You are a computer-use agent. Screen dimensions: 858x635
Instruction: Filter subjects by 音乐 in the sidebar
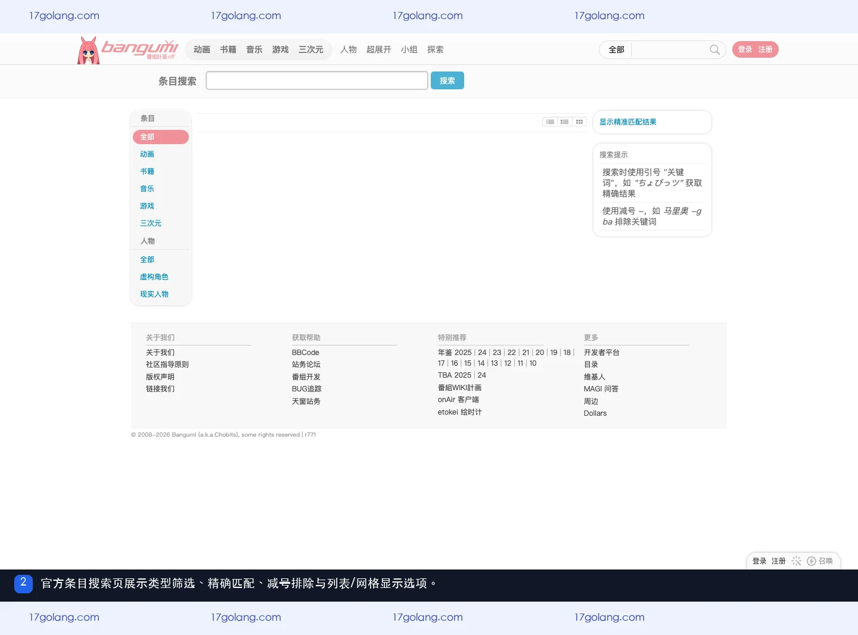tap(147, 189)
